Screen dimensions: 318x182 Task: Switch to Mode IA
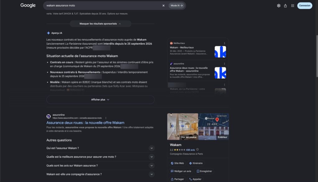point(176,6)
